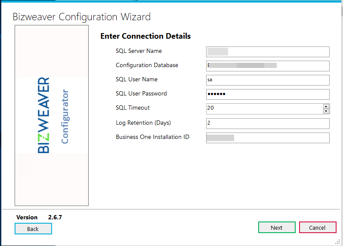343x246 pixels.
Task: Click the 'SQL Timeout' label
Action: click(x=133, y=108)
